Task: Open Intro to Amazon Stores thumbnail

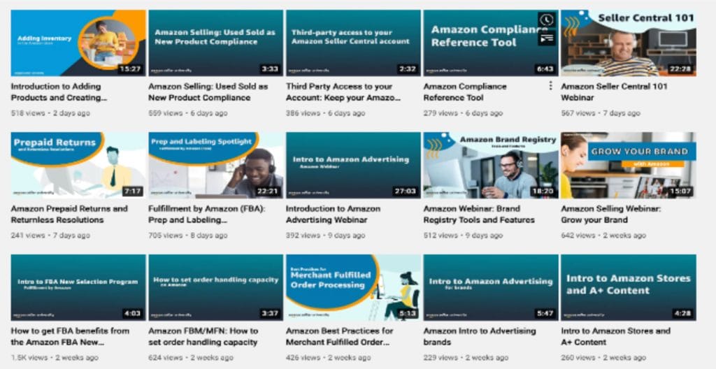Action: pos(629,288)
